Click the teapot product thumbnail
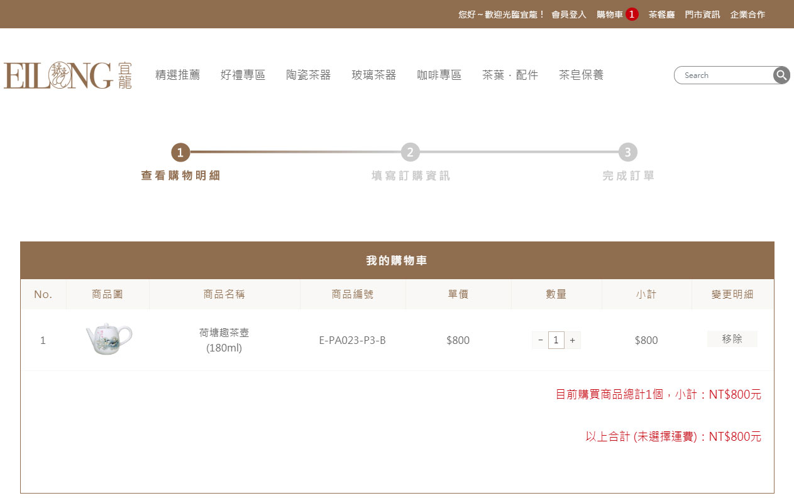The image size is (794, 503). 108,340
